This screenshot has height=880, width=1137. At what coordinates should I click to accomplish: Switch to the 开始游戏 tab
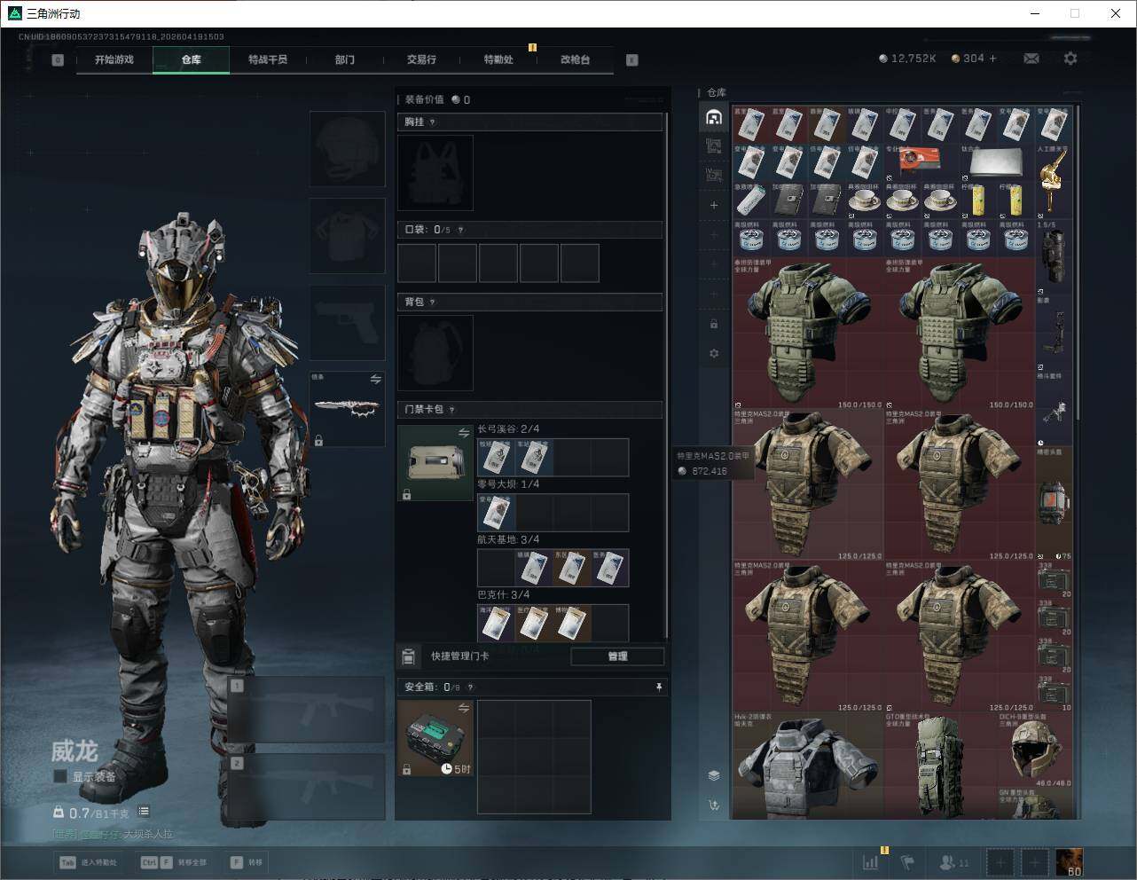pos(114,59)
